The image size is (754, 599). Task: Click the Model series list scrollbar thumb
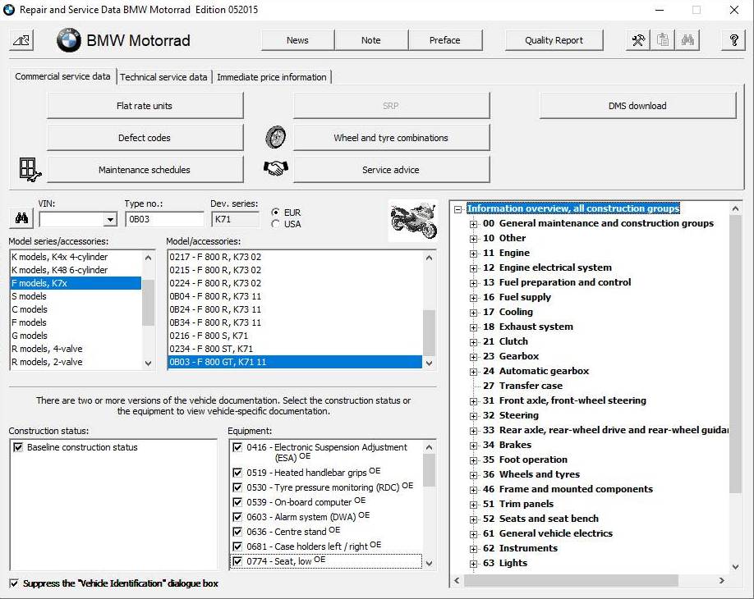click(x=149, y=302)
